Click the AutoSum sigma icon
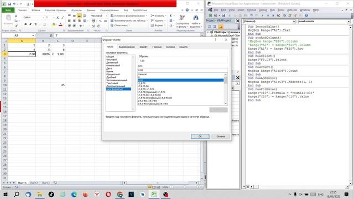Screen dimensions: 354x199 pyautogui.click(x=171, y=15)
